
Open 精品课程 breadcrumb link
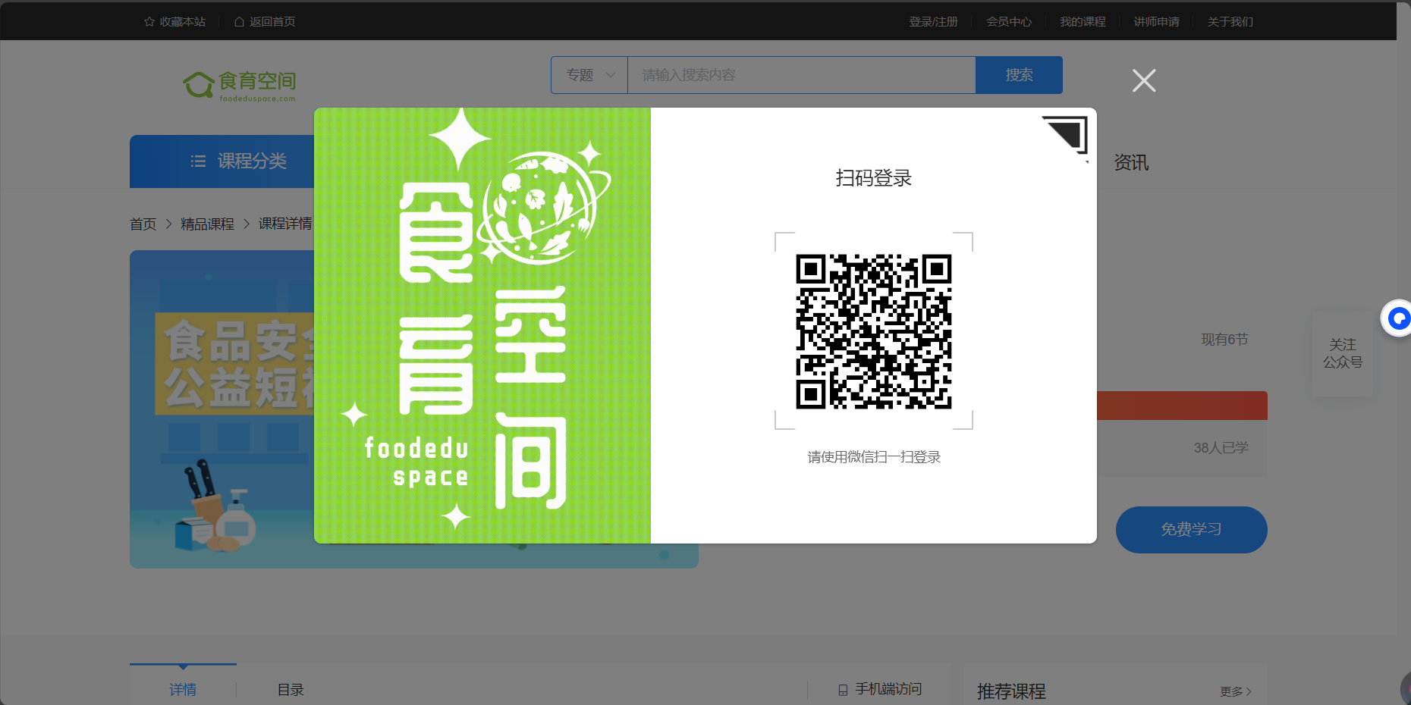click(207, 224)
